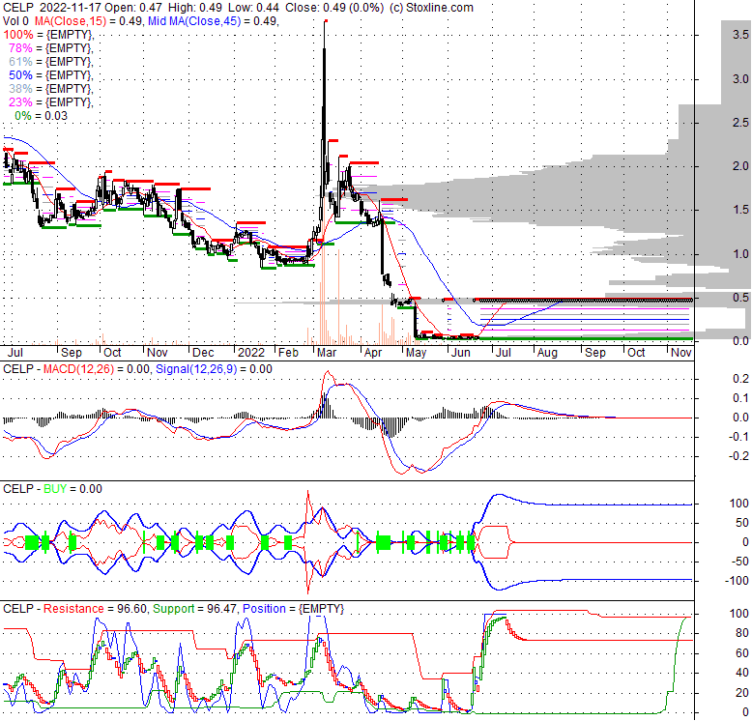Click the Close: 0.49 (0.0%) value
Screen dimensions: 752x721
[334, 8]
